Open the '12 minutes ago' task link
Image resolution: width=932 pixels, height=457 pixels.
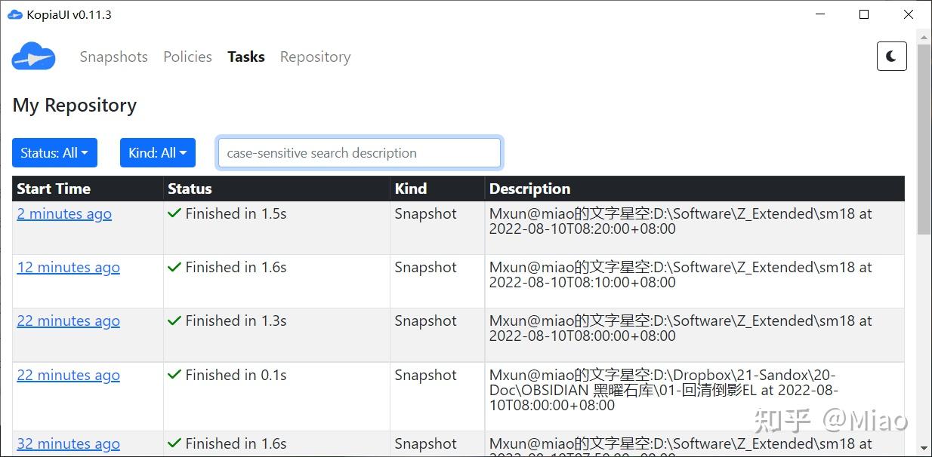click(x=68, y=268)
